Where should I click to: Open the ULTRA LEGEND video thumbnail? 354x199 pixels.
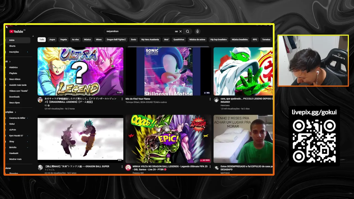[x=80, y=71]
